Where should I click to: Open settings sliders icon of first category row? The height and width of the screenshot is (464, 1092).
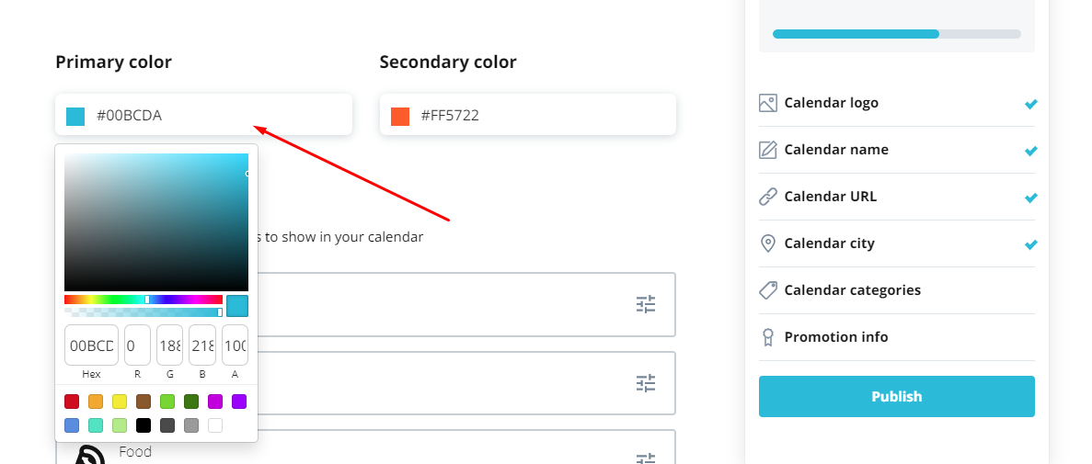coord(646,304)
